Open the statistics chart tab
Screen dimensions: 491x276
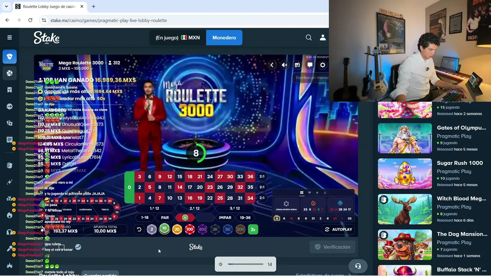click(x=325, y=193)
